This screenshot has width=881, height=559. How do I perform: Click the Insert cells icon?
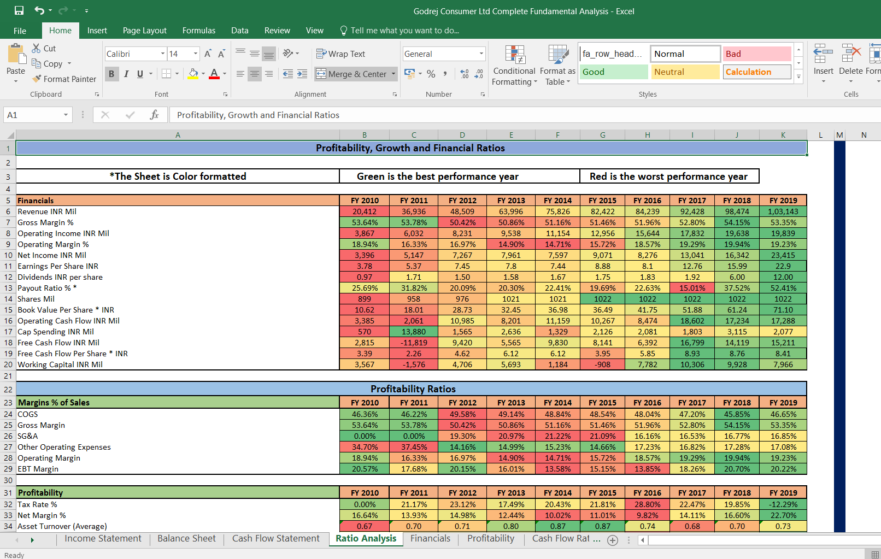[823, 54]
